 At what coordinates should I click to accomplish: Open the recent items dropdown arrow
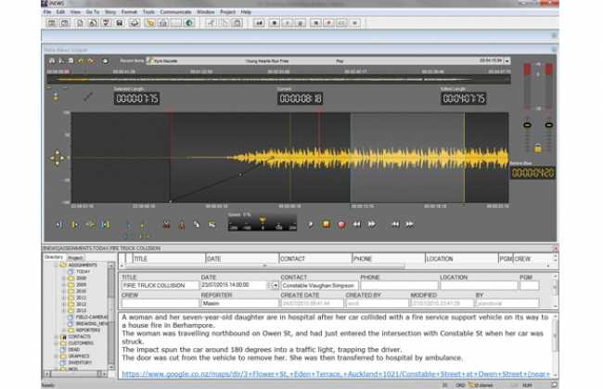507,60
